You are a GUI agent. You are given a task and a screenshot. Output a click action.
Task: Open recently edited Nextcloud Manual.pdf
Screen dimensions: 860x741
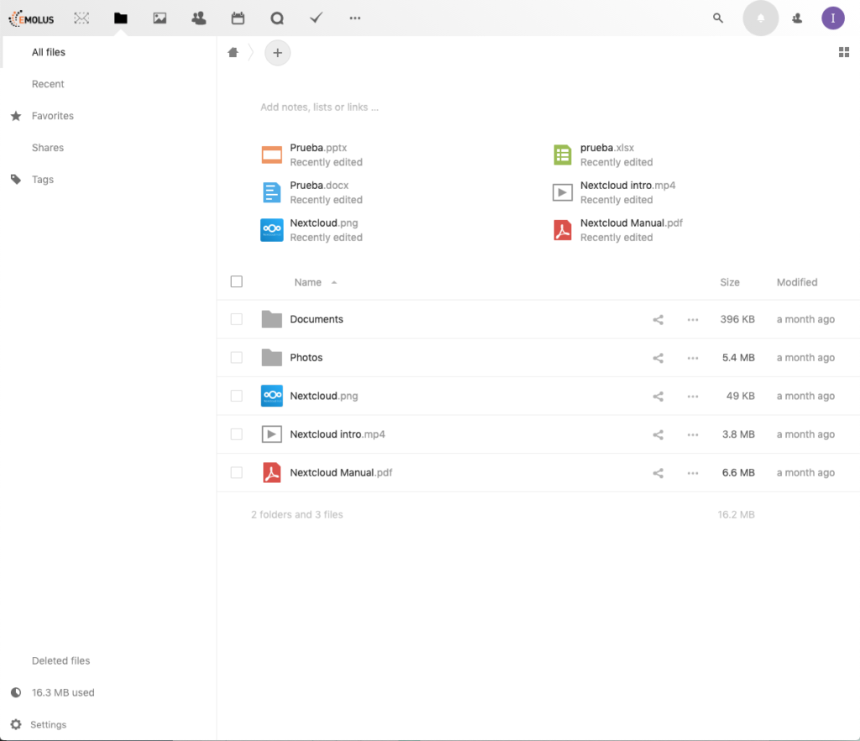pos(617,230)
